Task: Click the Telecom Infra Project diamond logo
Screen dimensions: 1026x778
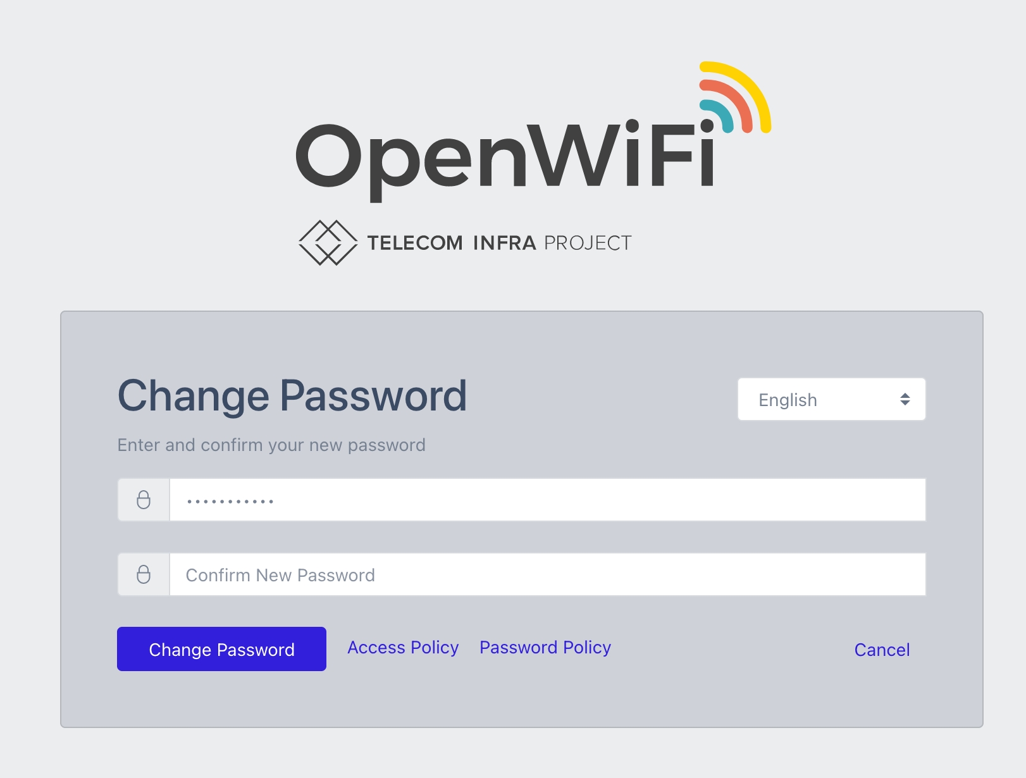Action: 328,242
